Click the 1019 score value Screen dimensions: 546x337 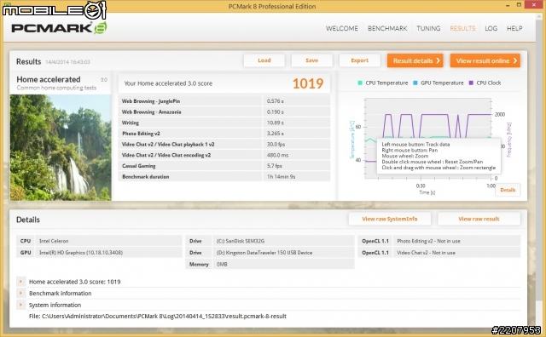point(308,83)
